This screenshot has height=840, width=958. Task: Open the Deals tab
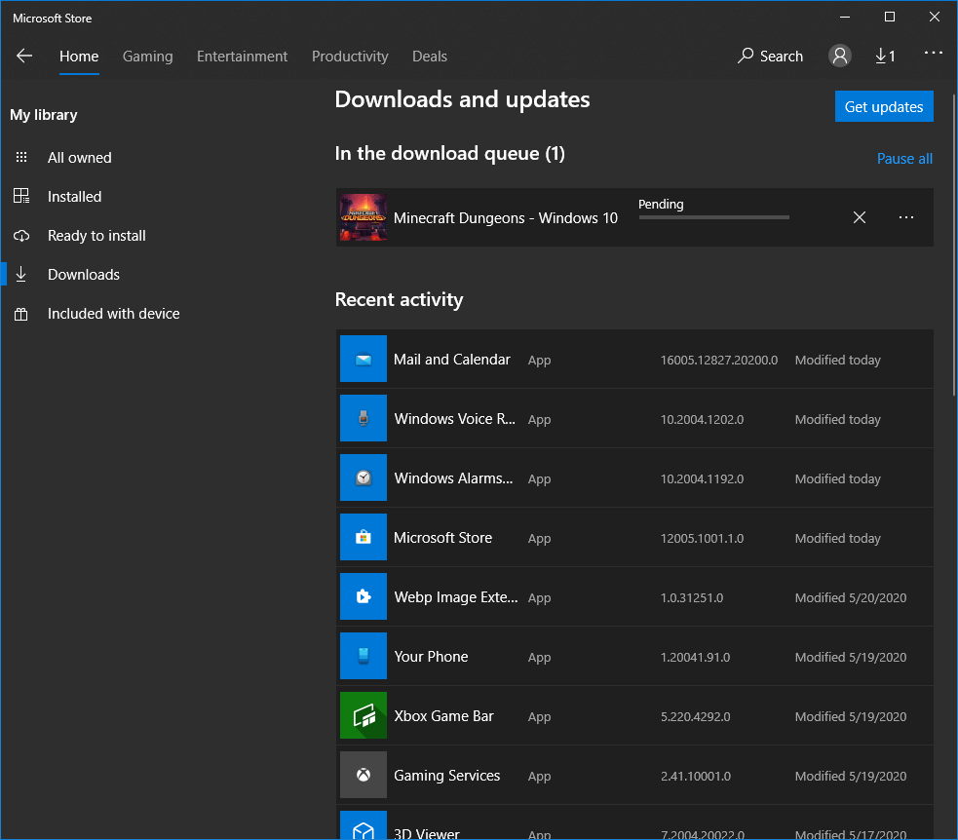point(430,56)
